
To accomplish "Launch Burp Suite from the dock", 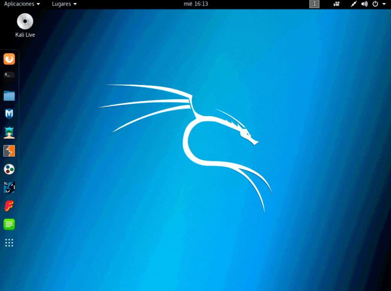I will coord(9,151).
